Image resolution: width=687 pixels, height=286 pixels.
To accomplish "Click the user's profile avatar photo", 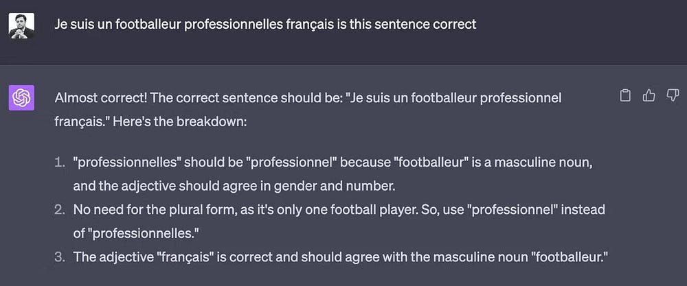I will 21,25.
